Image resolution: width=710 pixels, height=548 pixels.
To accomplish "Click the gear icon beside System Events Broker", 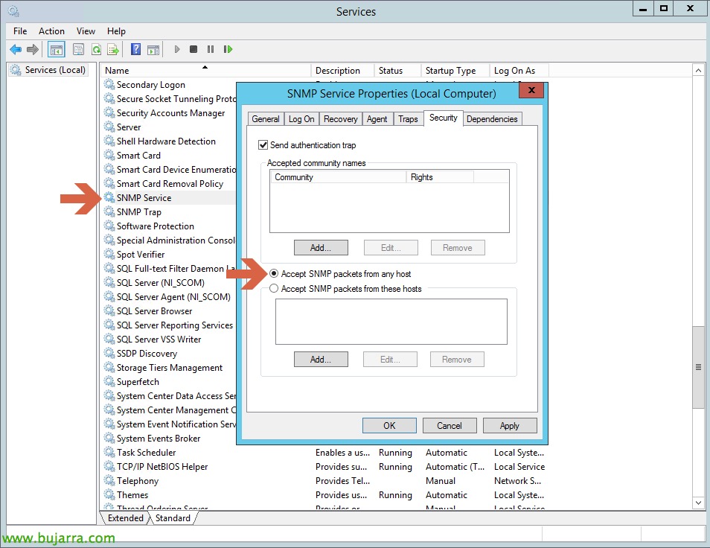I will click(109, 438).
